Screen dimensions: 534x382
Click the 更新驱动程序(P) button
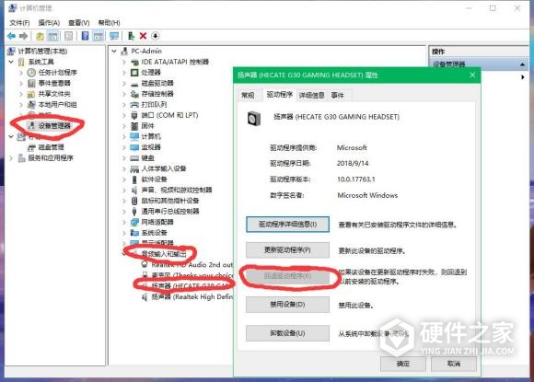click(x=288, y=249)
